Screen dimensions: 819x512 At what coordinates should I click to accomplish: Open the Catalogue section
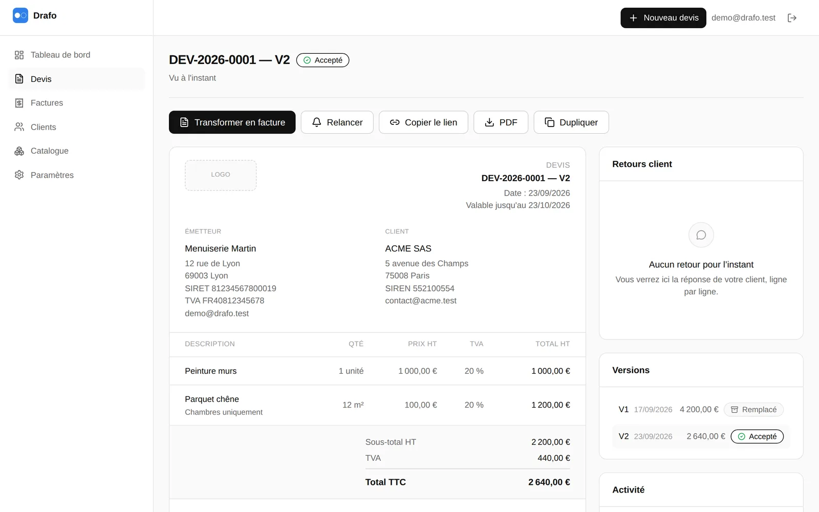tap(77, 151)
